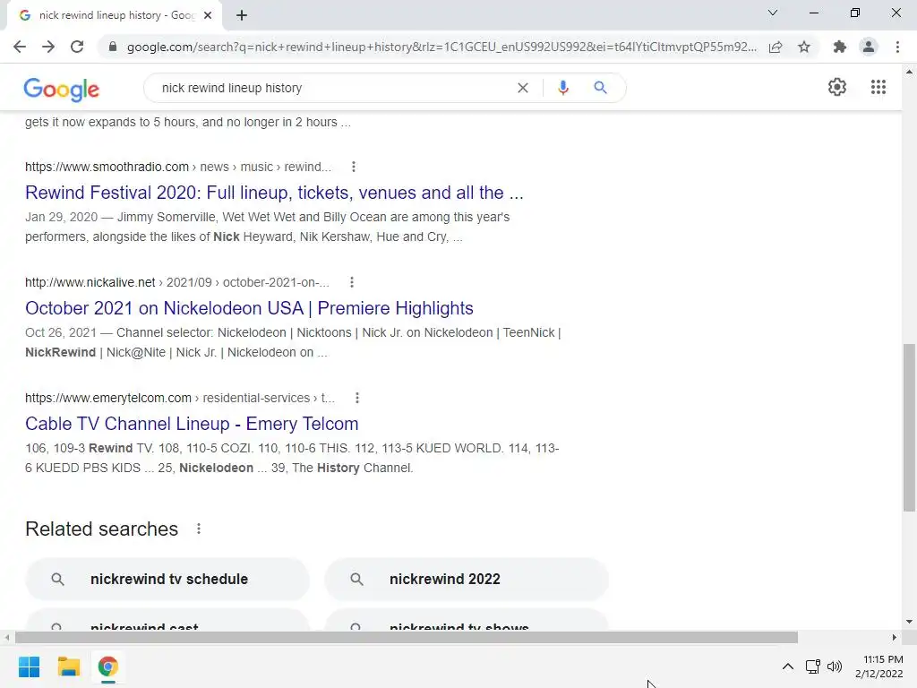This screenshot has height=688, width=917.
Task: Open network status tray icon
Action: tap(812, 666)
